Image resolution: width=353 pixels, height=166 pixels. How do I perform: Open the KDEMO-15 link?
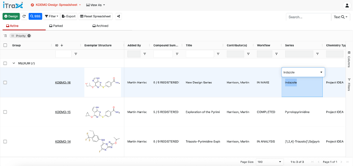coord(63,112)
